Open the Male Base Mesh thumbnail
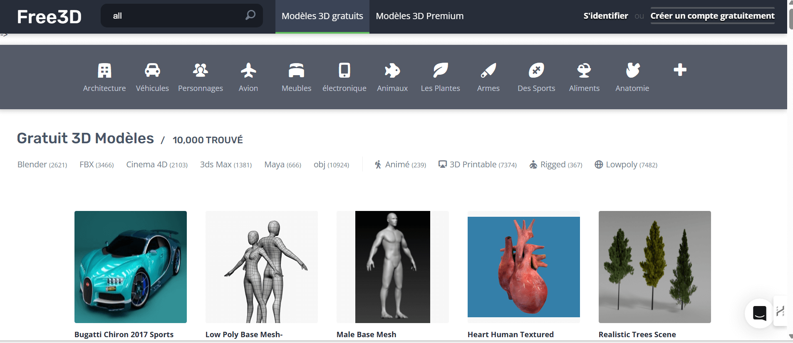 click(x=393, y=267)
